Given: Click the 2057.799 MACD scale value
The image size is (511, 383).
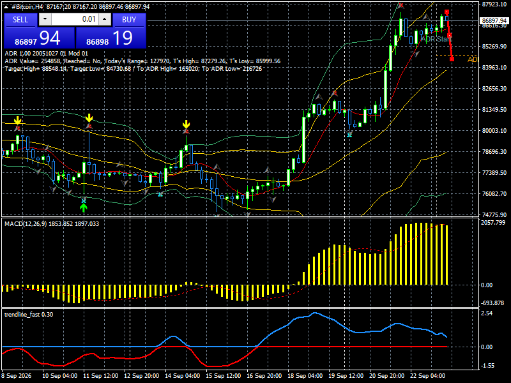Looking at the screenshot, I should coord(493,223).
